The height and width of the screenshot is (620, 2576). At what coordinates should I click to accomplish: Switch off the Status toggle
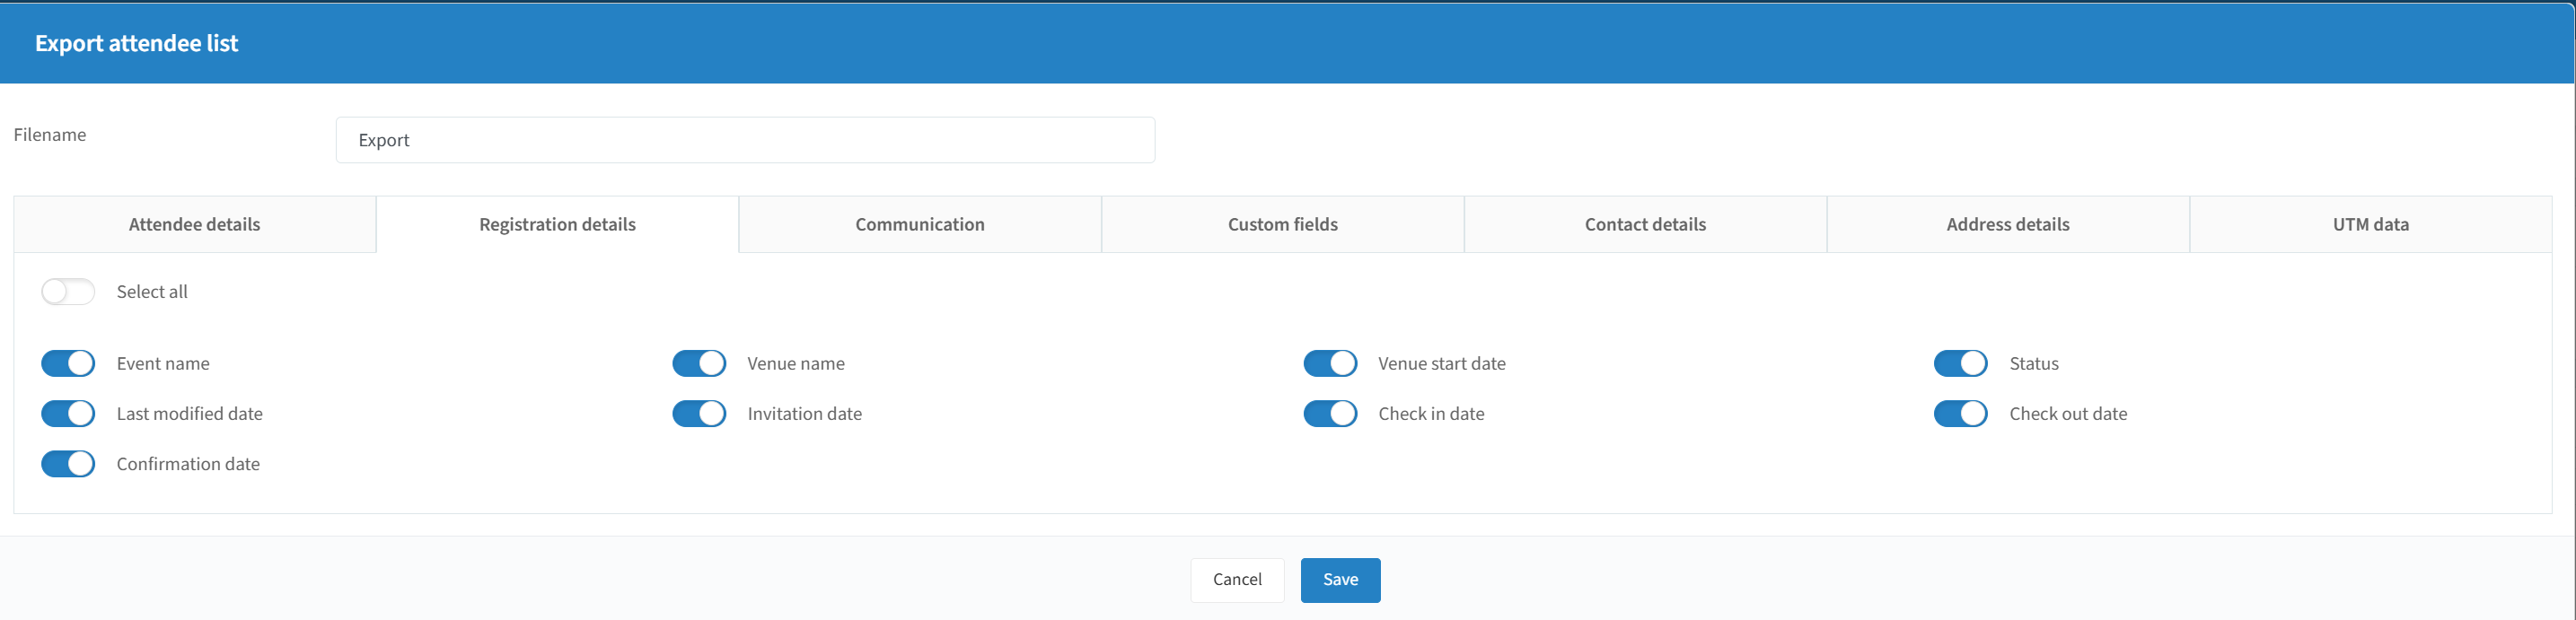click(1960, 364)
